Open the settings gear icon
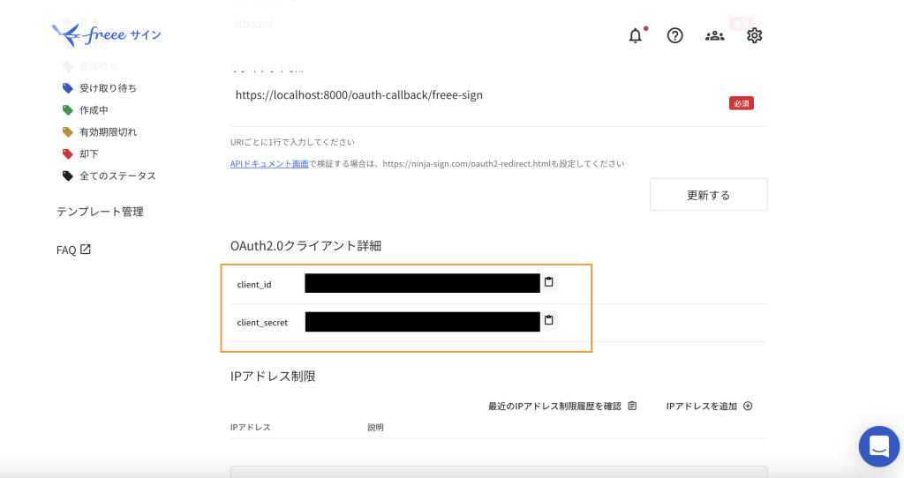The image size is (904, 478). tap(754, 35)
